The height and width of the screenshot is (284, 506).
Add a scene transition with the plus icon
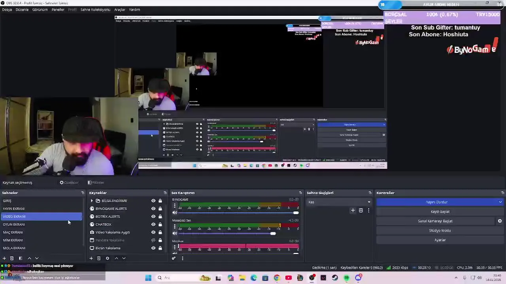(353, 211)
